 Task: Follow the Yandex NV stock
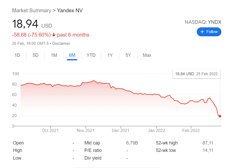(x=209, y=32)
